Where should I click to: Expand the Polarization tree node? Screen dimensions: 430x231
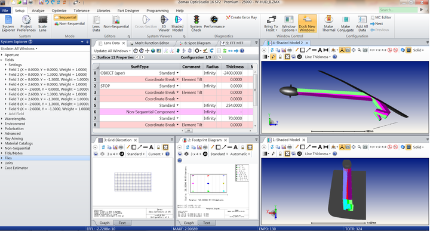click(2, 128)
